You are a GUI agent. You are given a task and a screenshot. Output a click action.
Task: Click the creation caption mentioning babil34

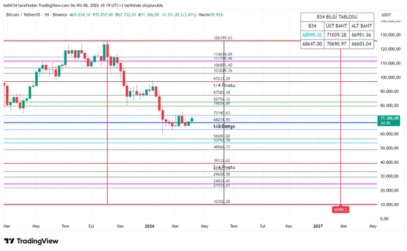[x=83, y=5]
